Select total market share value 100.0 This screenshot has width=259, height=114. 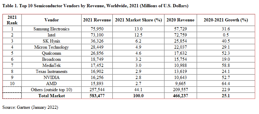click(x=138, y=96)
